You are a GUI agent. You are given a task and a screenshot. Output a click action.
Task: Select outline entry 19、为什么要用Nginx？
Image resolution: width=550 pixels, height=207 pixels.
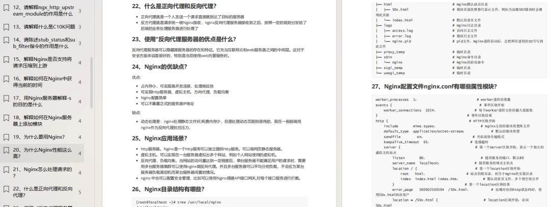(39, 137)
